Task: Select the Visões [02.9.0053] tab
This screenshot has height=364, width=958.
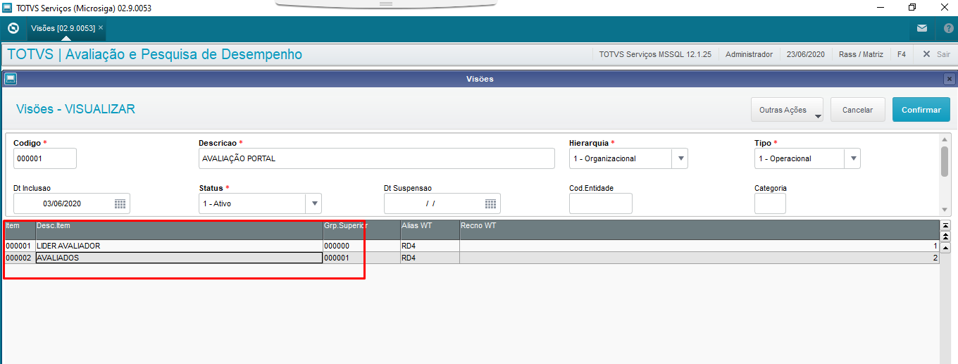Action: [63, 28]
